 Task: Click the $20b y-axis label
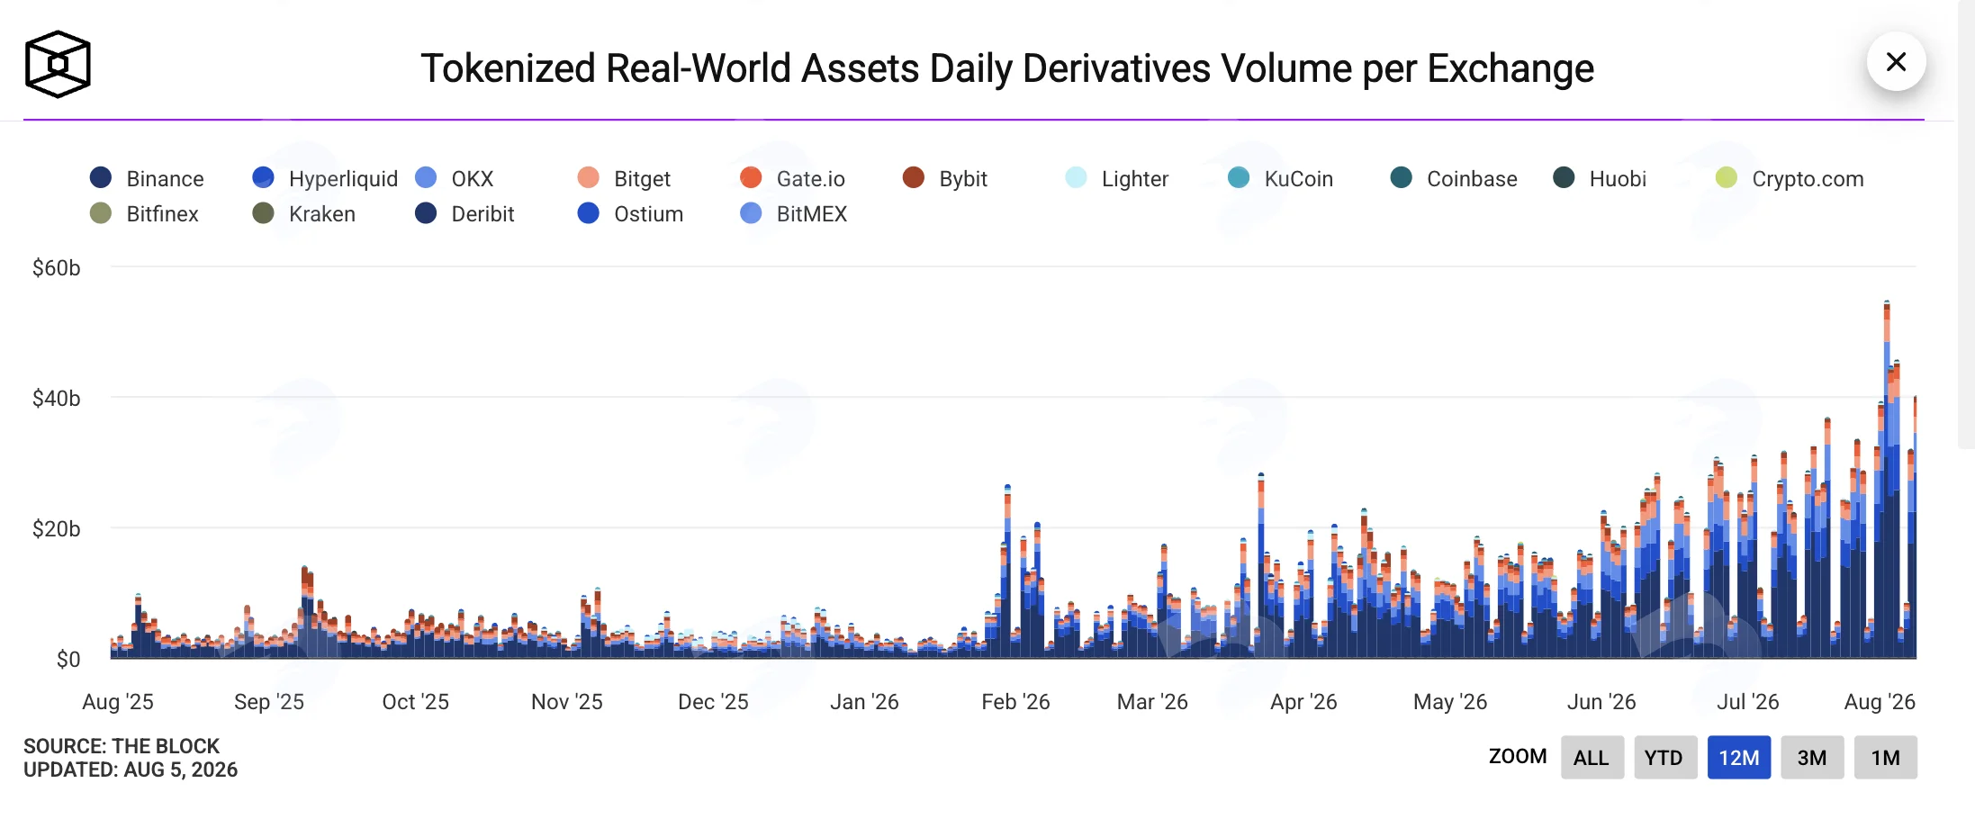(x=57, y=529)
